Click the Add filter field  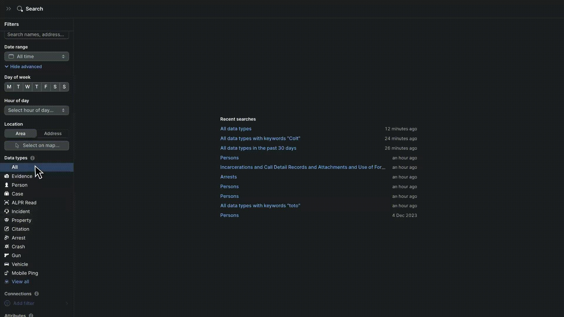point(37,303)
